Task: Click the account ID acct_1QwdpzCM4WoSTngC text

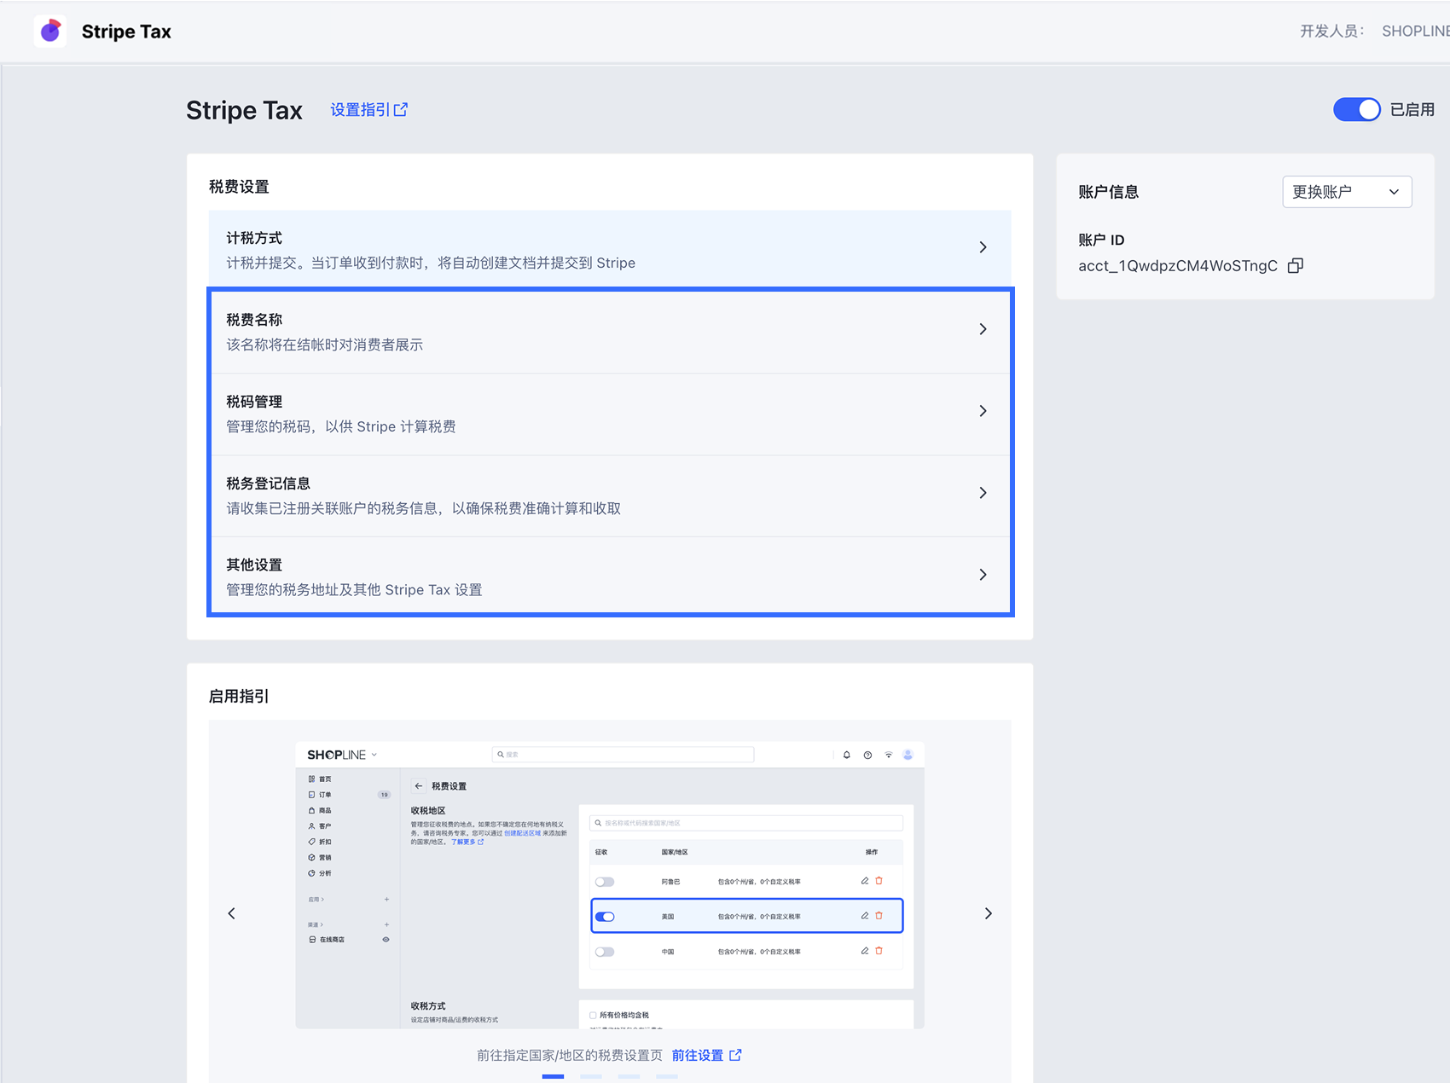Action: click(1178, 266)
